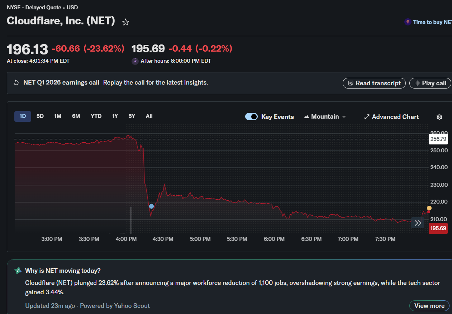452x314 pixels.
Task: Click the Updated 23m ago Yahoo Scout text
Action: [x=87, y=306]
